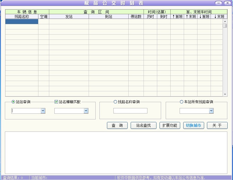
Task: Open 扩展功能 extended functions
Action: 170,126
